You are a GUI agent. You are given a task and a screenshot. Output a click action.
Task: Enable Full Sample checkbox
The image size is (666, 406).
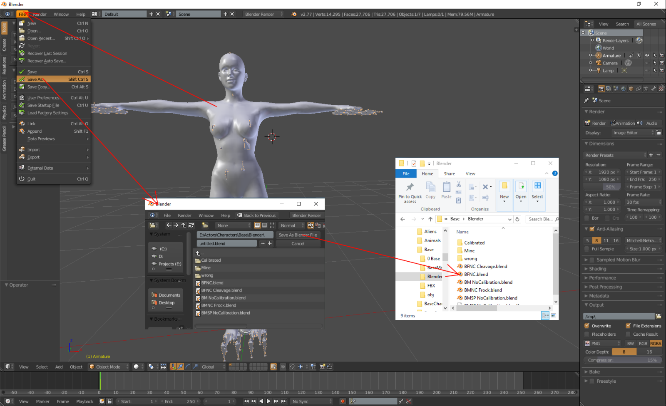(x=587, y=249)
